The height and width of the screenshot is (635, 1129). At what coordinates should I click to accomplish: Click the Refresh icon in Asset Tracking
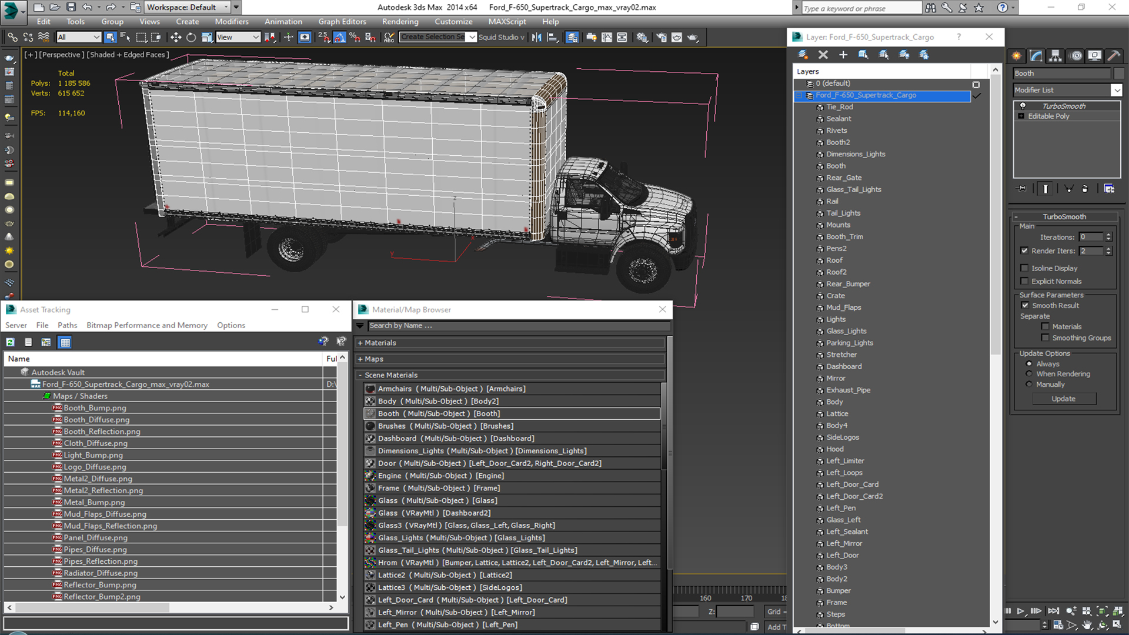(x=11, y=342)
